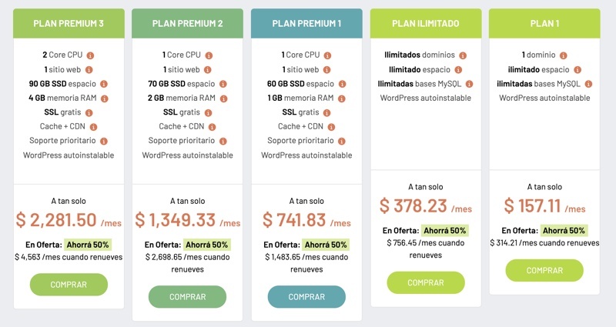
Task: Buy Plan Premium 1 with COMPRAR button
Action: [x=306, y=297]
